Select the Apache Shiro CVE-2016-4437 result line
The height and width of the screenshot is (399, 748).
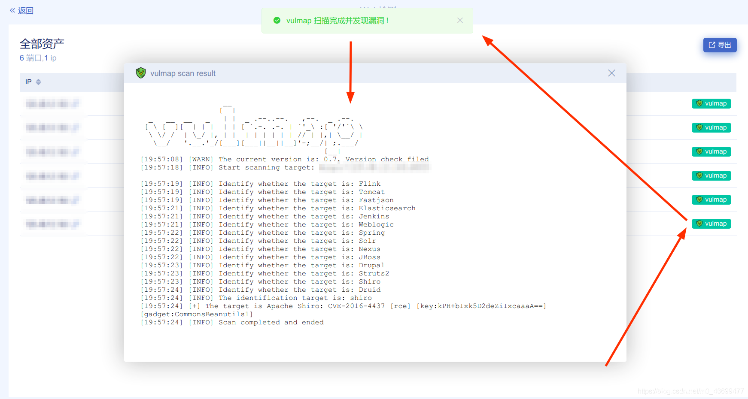(x=344, y=306)
